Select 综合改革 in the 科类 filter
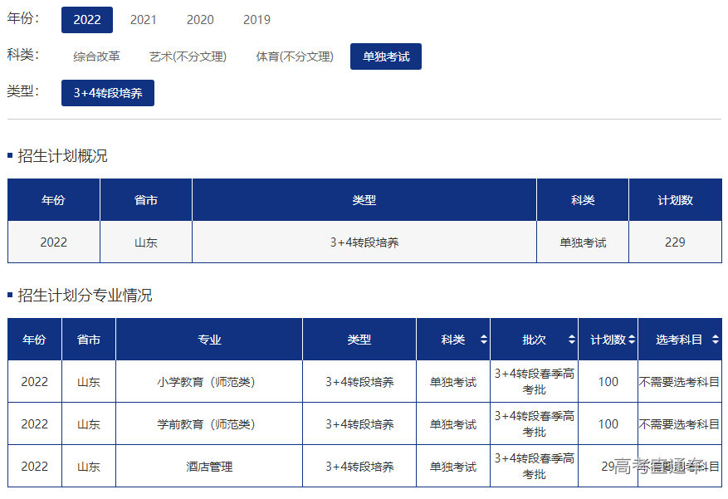The width and height of the screenshot is (728, 499). 96,56
